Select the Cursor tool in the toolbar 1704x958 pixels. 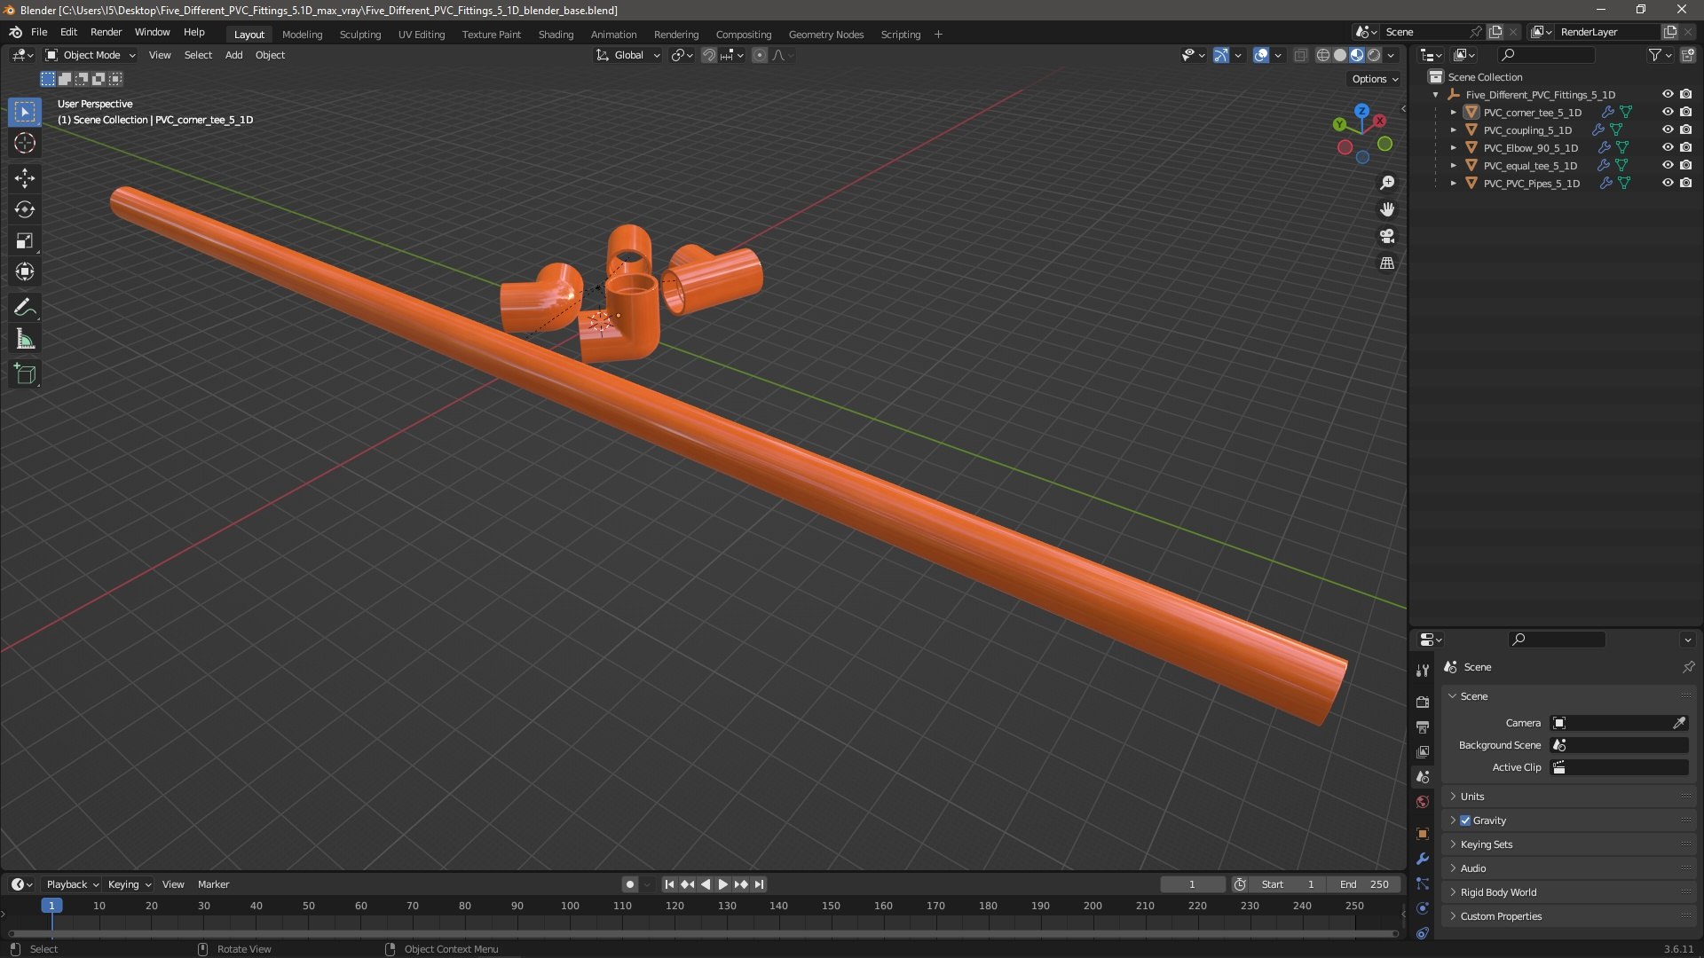pyautogui.click(x=25, y=143)
